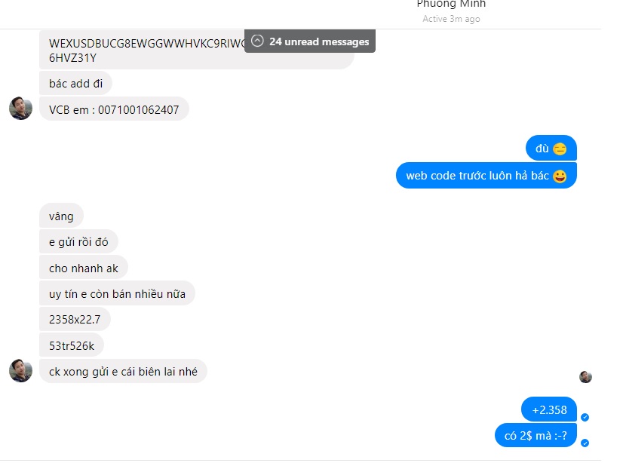
Task: Select the '2358x22.7' message bubble
Action: coord(75,319)
